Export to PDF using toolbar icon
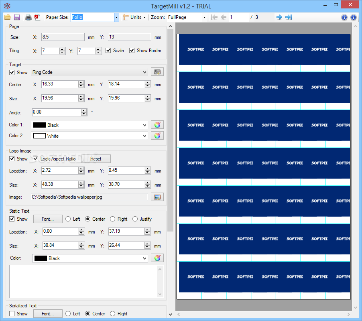The image size is (362, 321). click(37, 17)
